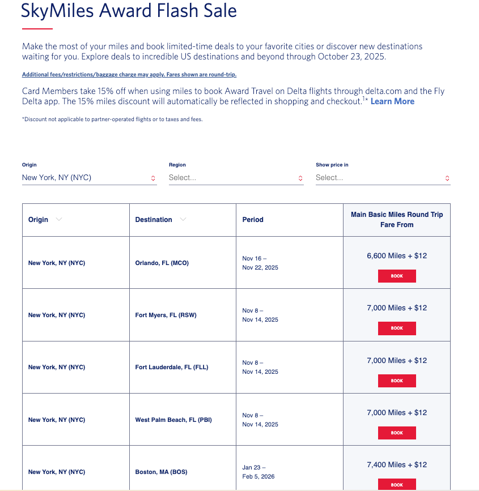Open the Show price in dropdown
The width and height of the screenshot is (479, 491).
click(x=383, y=178)
